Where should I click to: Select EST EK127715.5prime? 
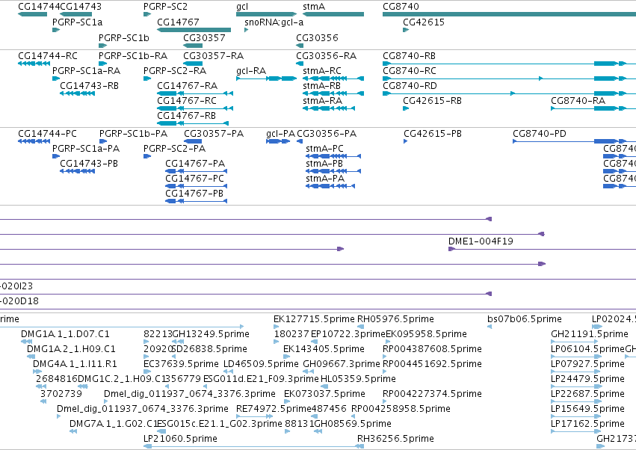(x=277, y=327)
